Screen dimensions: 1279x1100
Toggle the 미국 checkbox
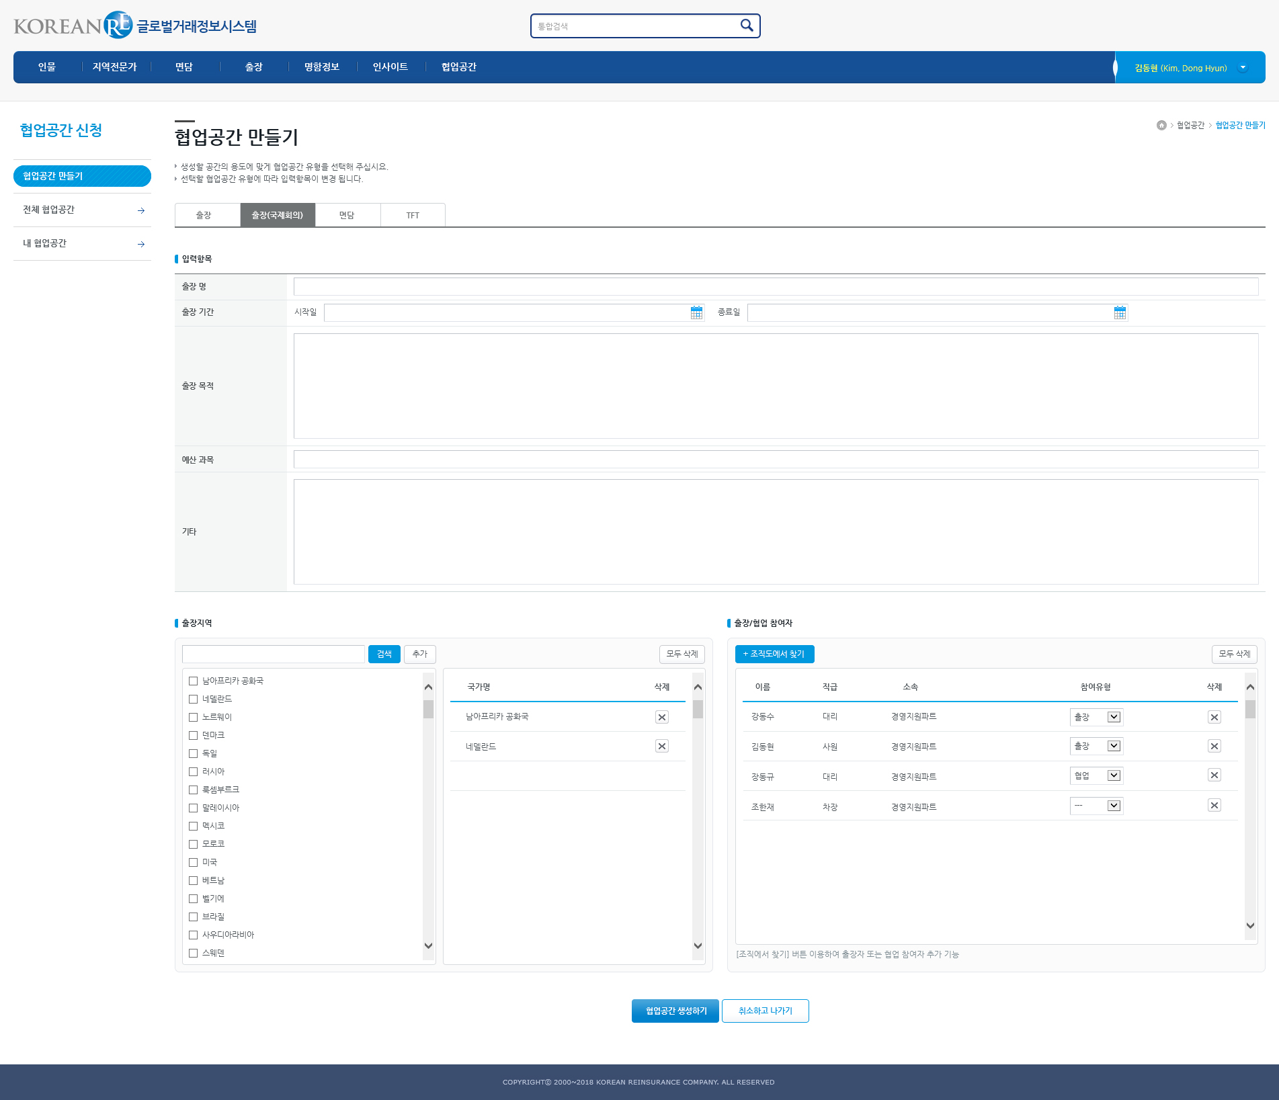click(x=194, y=863)
